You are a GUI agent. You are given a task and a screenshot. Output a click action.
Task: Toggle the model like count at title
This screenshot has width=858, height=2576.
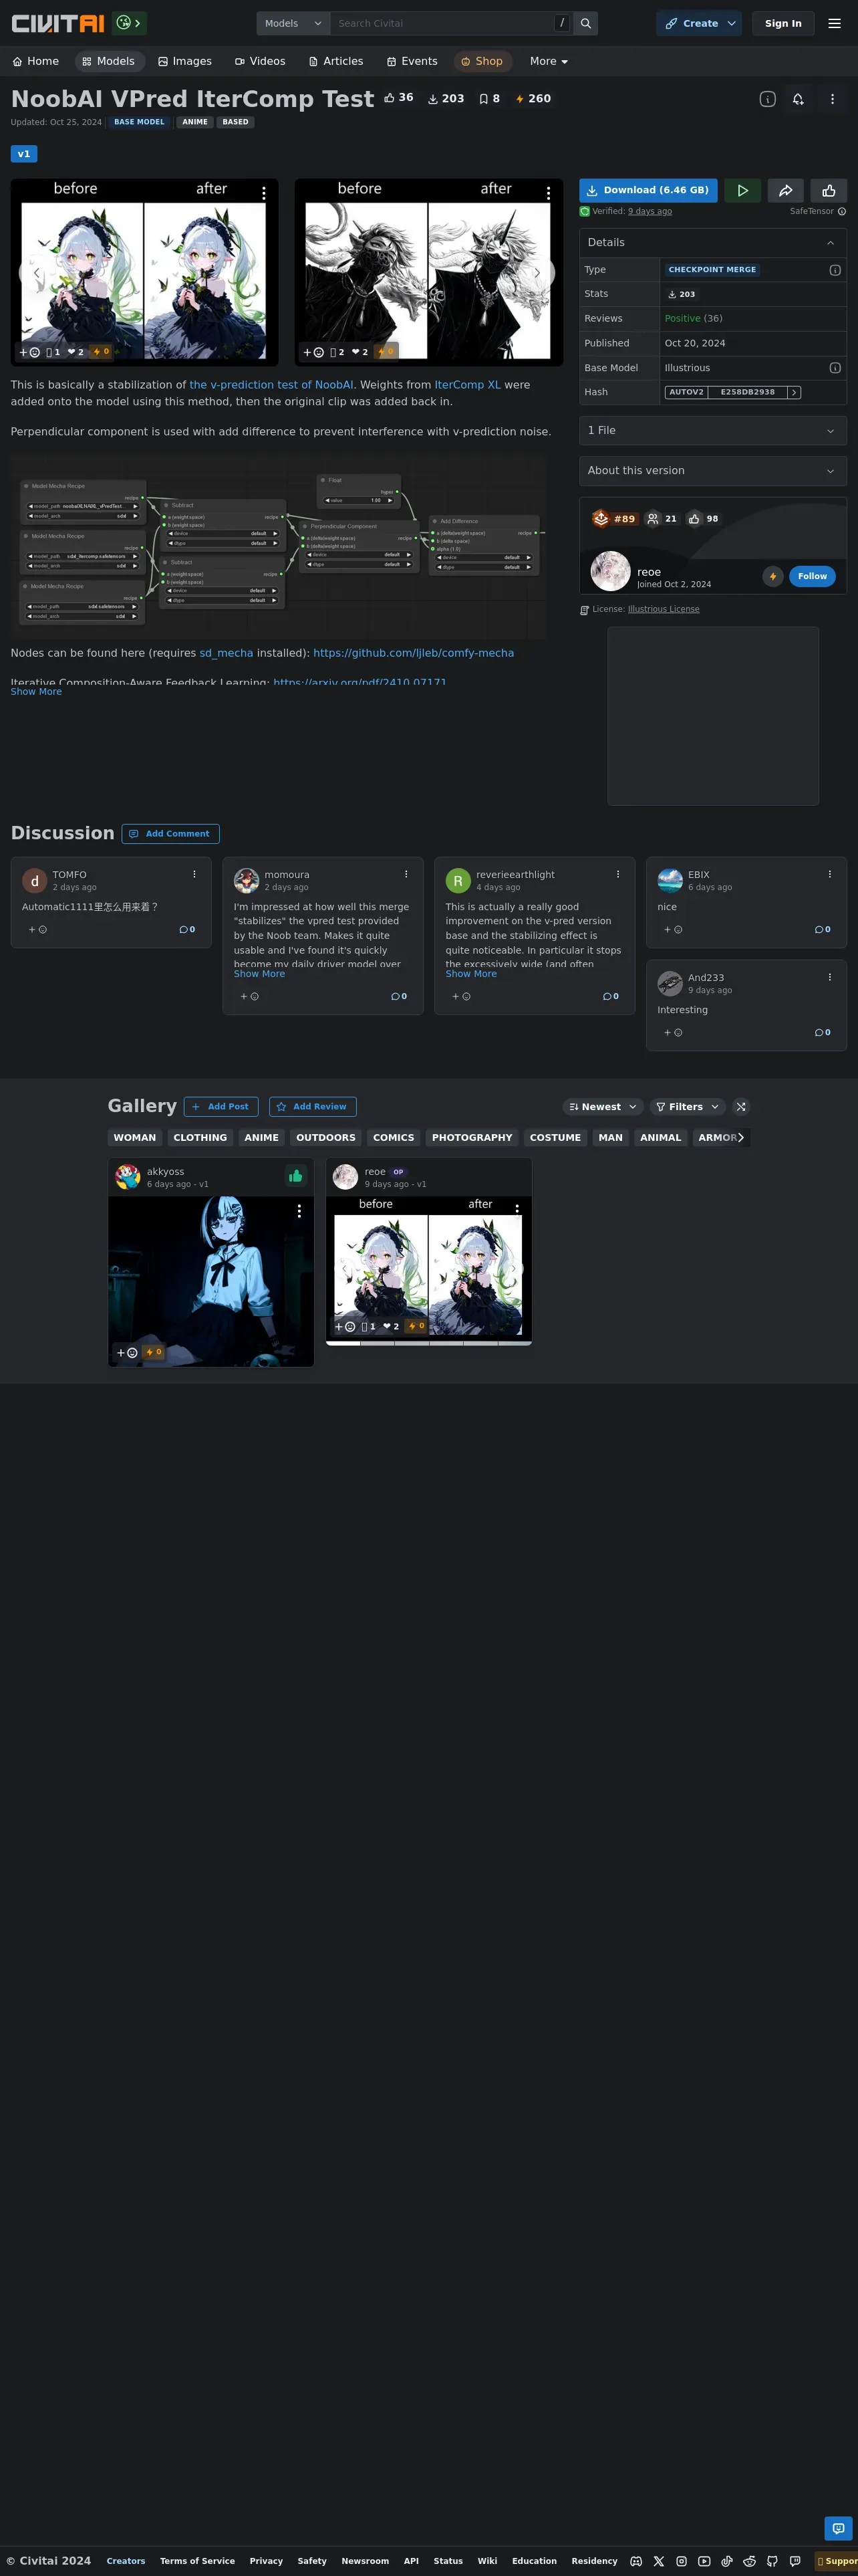[398, 98]
